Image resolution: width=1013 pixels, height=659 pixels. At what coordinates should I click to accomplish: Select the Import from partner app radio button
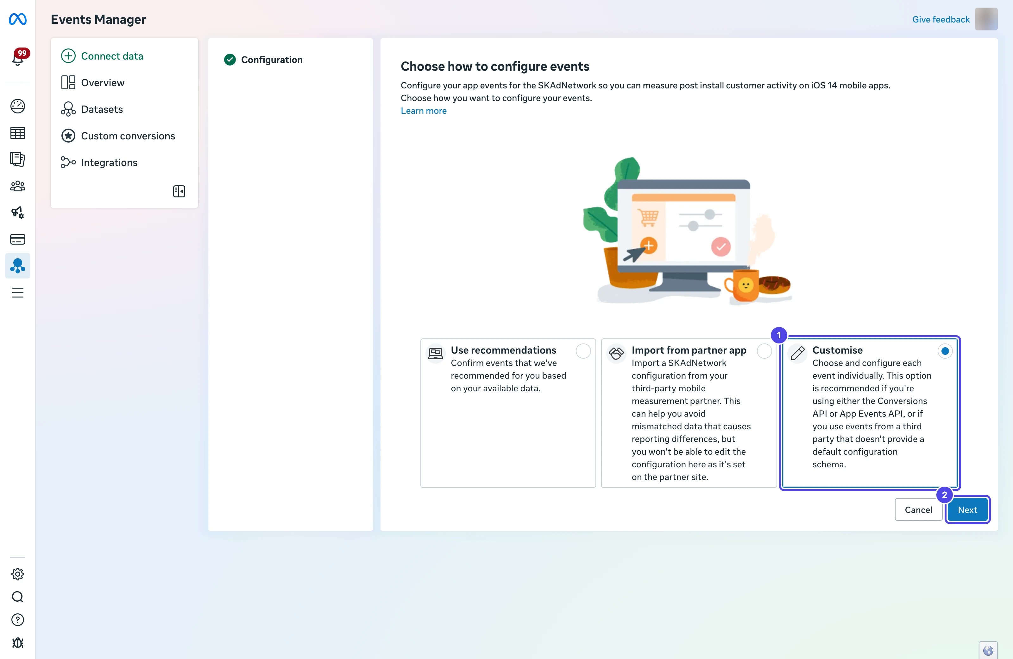[x=764, y=351]
